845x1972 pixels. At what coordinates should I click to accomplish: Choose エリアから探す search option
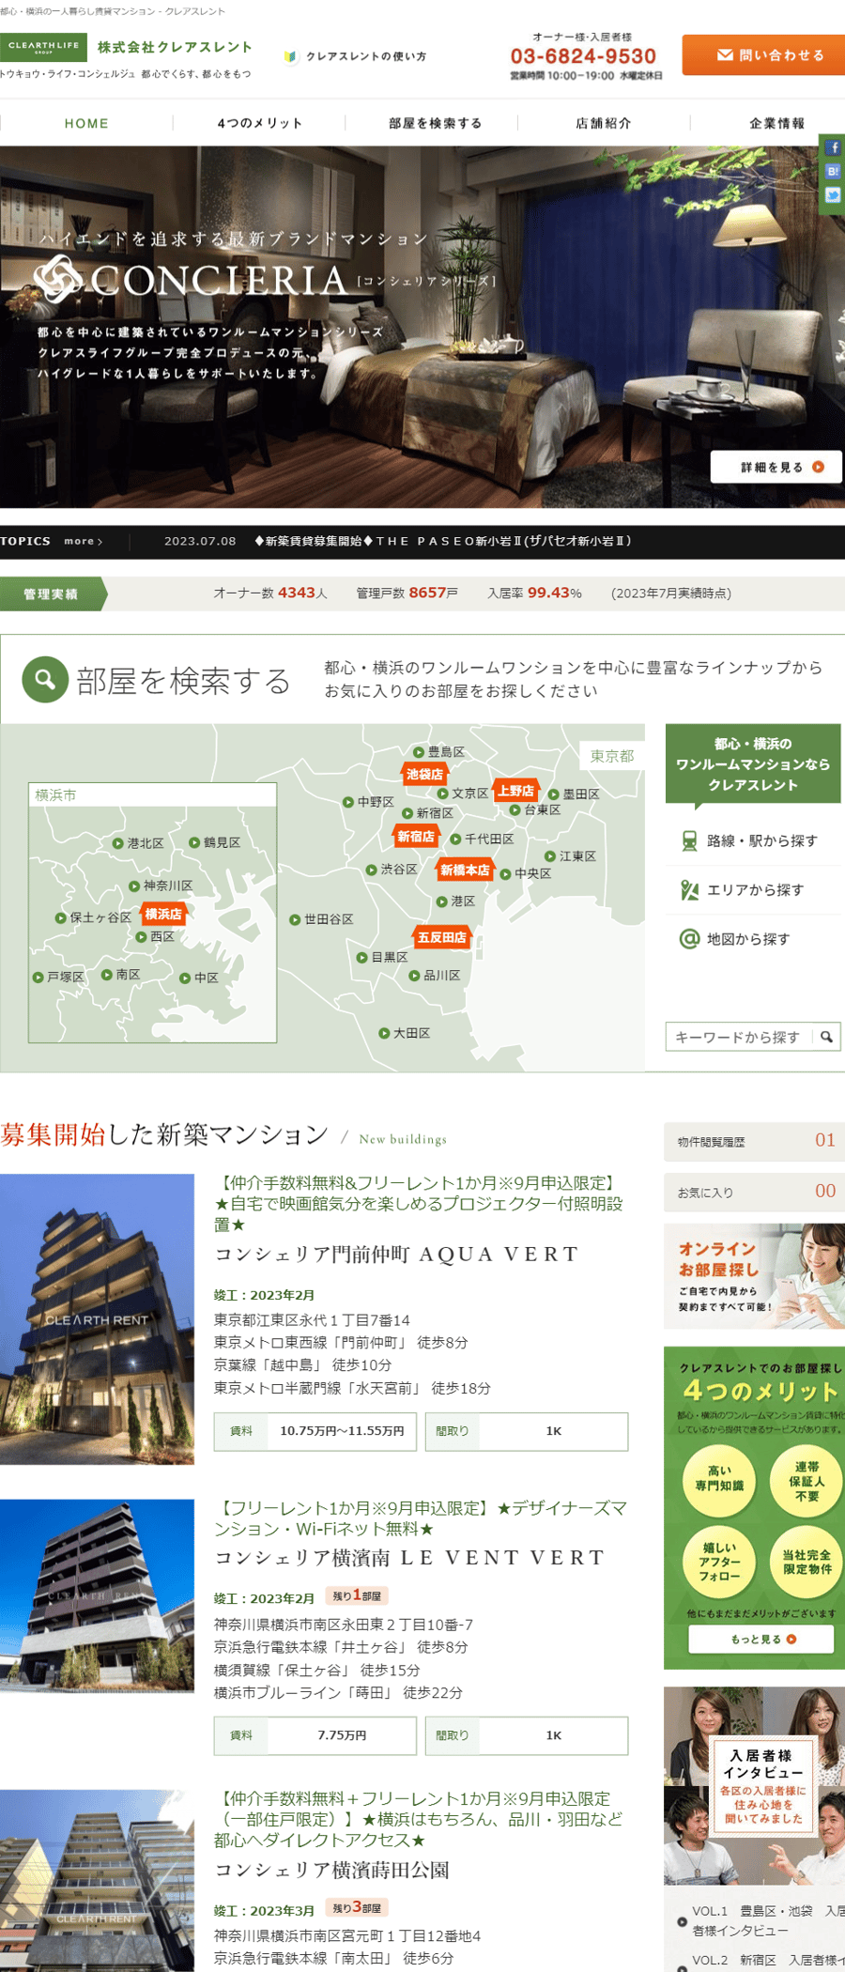click(756, 889)
